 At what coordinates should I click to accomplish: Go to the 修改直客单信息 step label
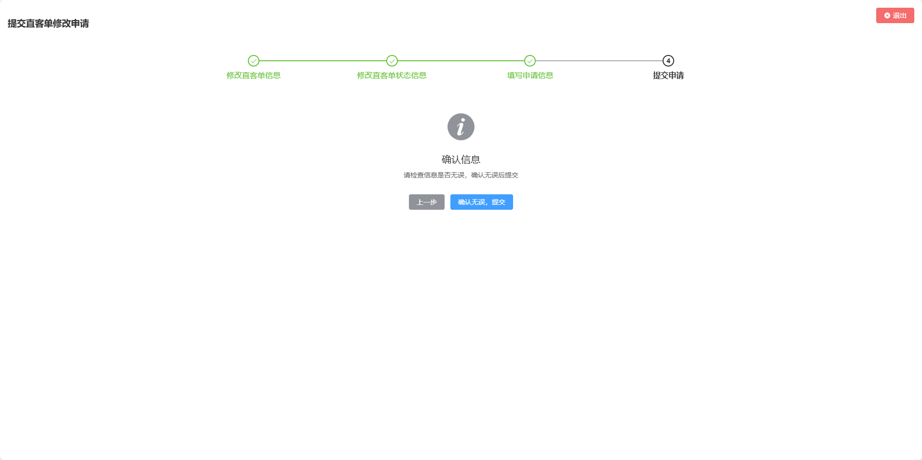point(254,75)
